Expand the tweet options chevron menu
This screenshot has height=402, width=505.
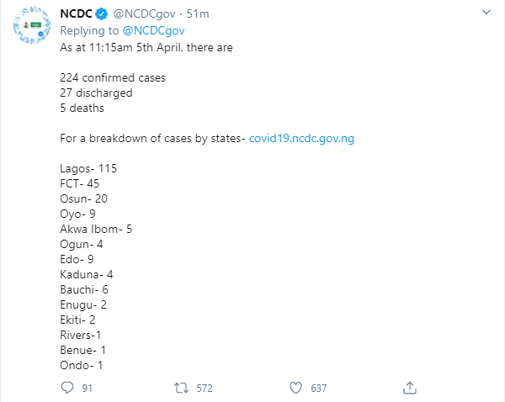tap(486, 13)
